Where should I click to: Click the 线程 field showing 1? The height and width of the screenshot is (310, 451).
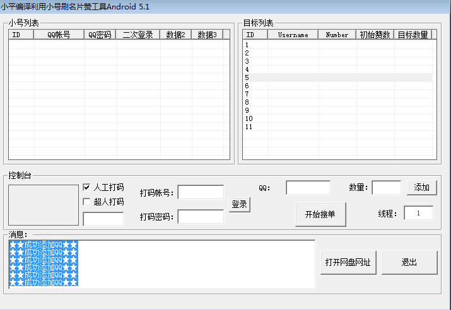(418, 213)
